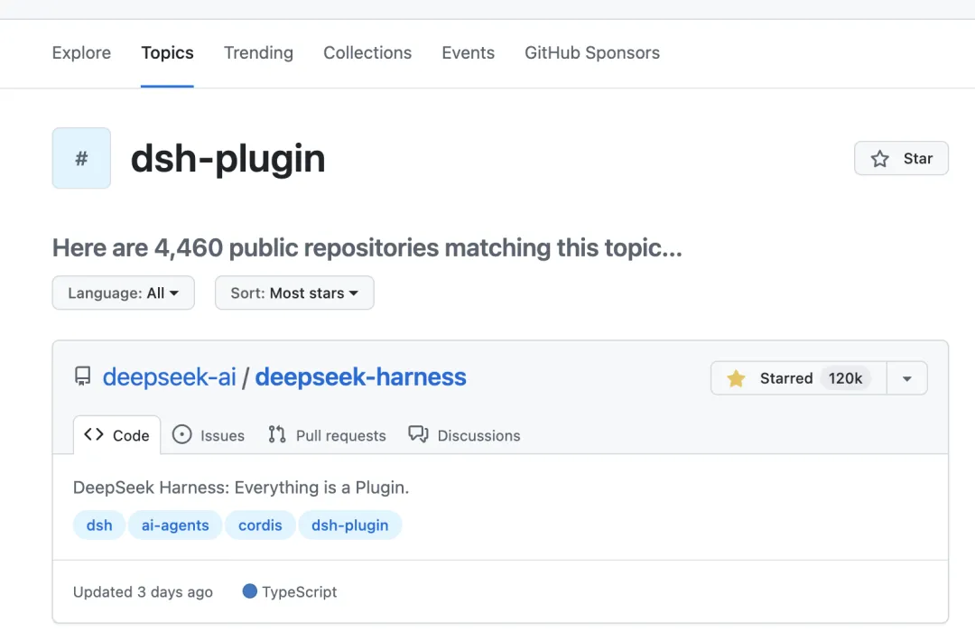Click the pull request branch icon
This screenshot has height=641, width=975.
(x=277, y=434)
